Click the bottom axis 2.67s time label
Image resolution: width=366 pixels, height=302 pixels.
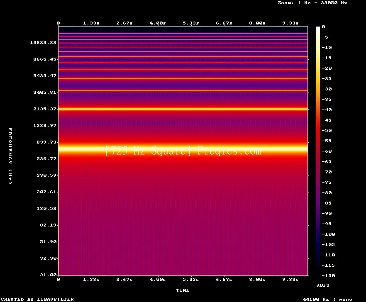(124, 279)
